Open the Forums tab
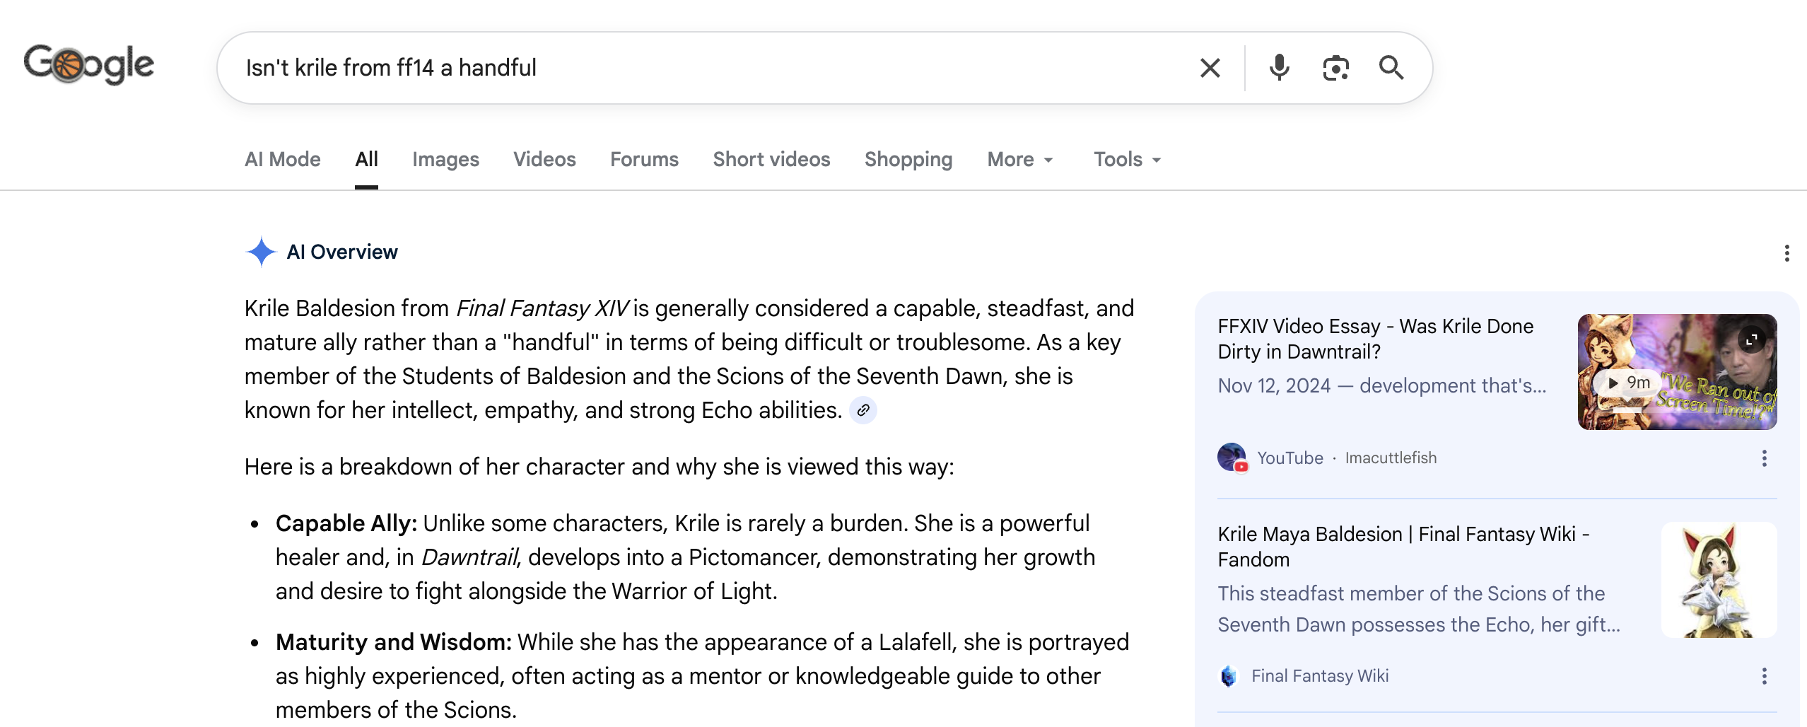The height and width of the screenshot is (727, 1807). pos(644,160)
